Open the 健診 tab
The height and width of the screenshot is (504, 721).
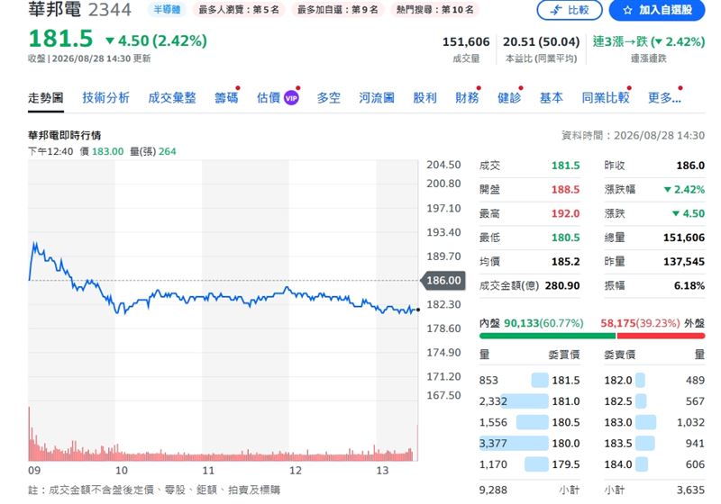[x=509, y=98]
